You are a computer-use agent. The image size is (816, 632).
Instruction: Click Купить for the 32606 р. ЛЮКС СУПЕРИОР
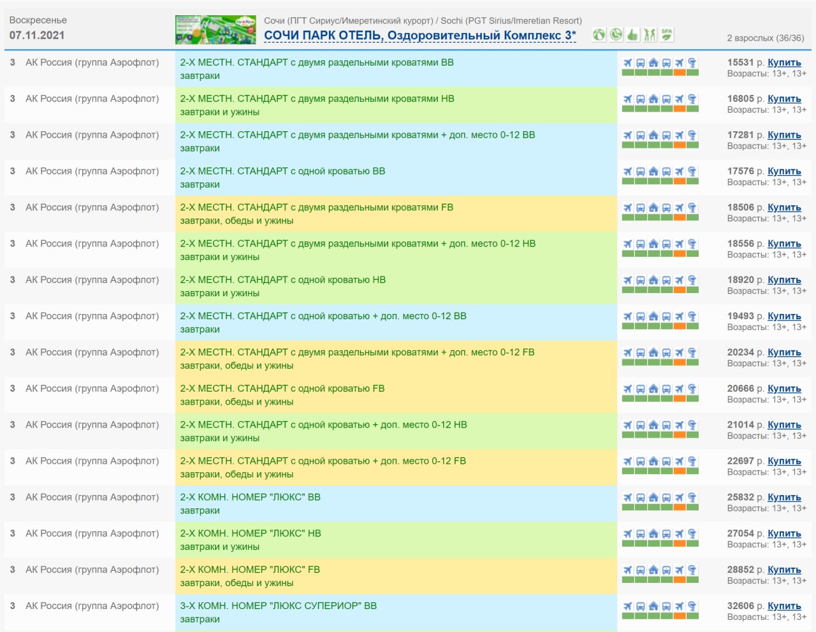point(784,607)
